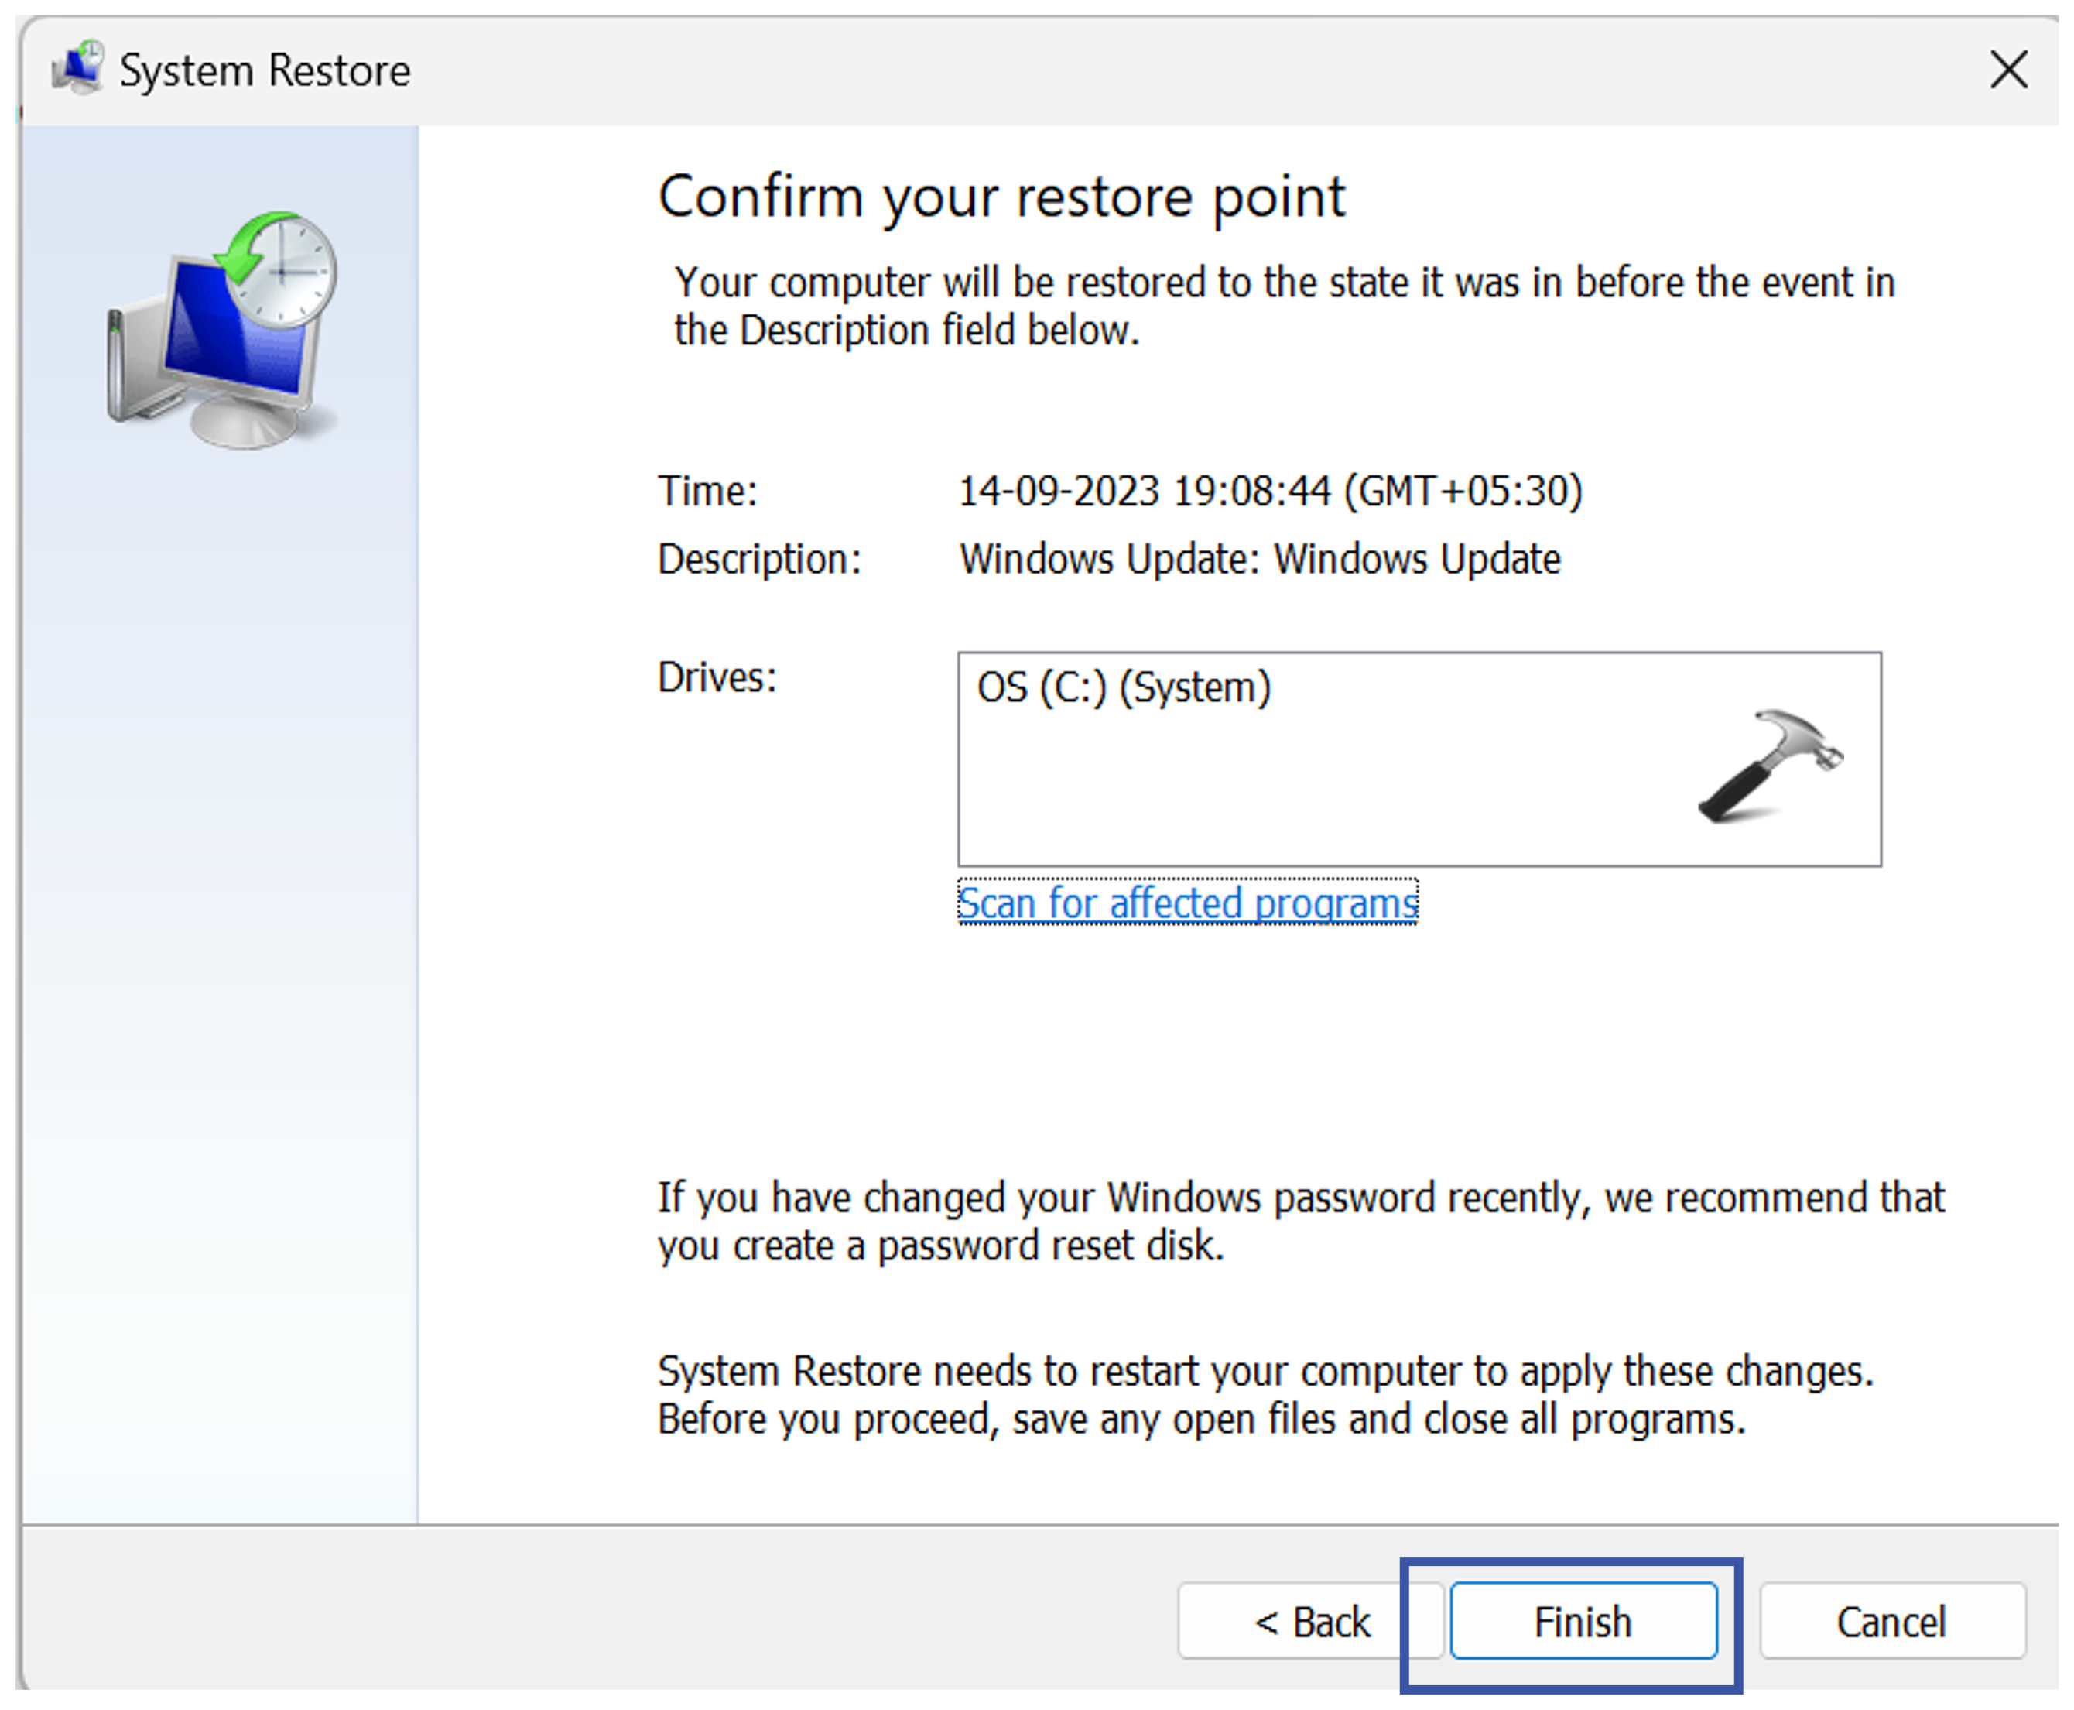Viewport: 2074px width, 1710px height.
Task: Click the restore point time value
Action: pos(1269,491)
